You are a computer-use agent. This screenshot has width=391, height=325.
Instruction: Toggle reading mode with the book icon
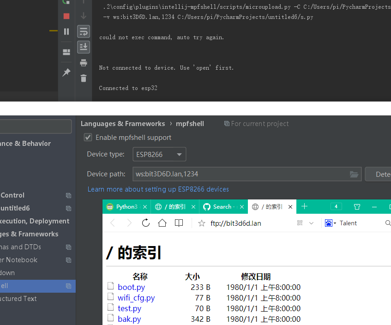click(180, 223)
